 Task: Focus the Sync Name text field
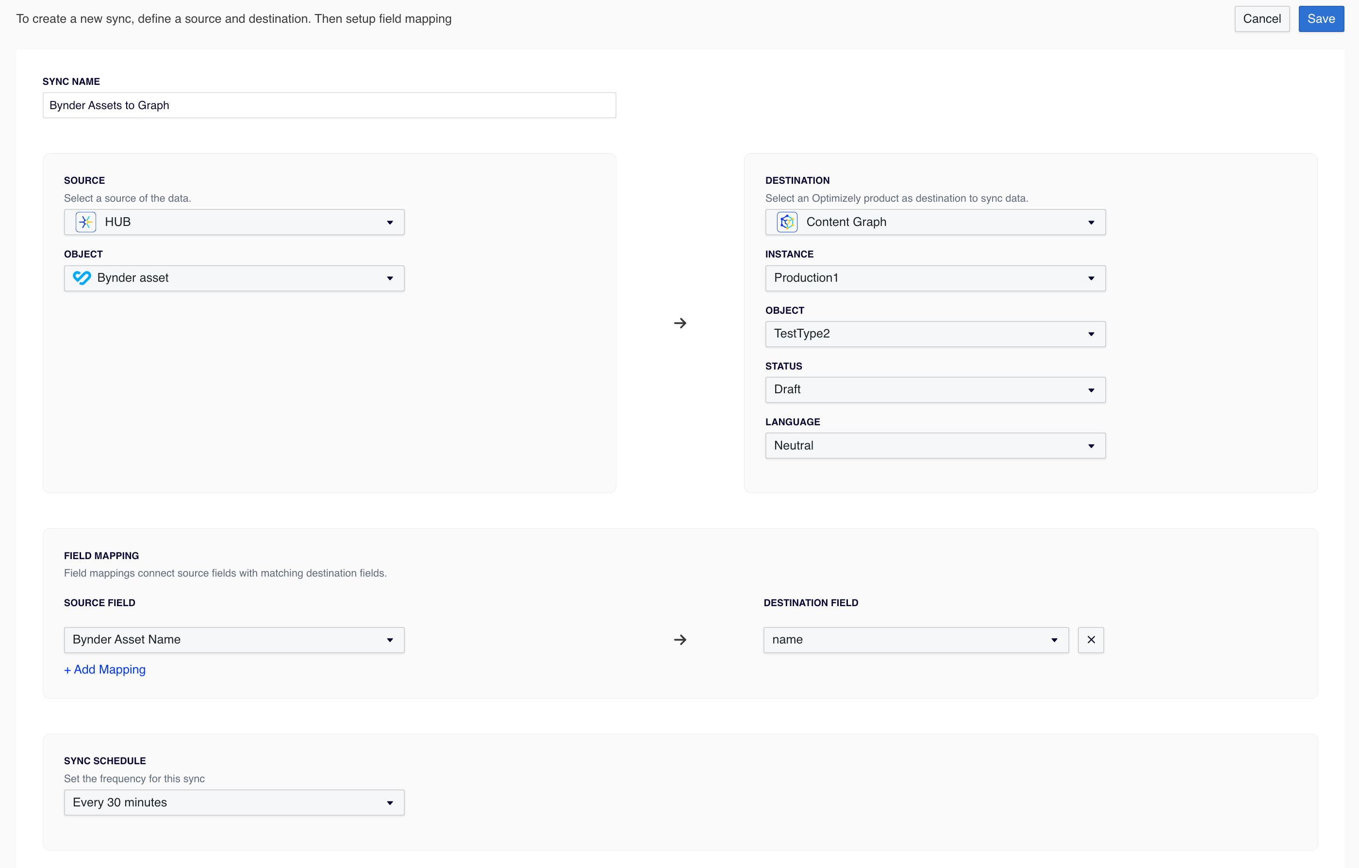coord(329,105)
